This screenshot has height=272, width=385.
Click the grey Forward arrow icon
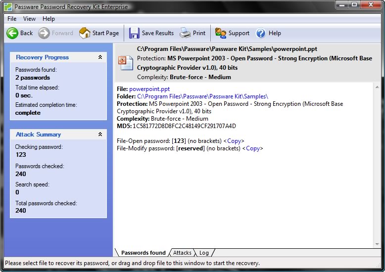point(44,33)
